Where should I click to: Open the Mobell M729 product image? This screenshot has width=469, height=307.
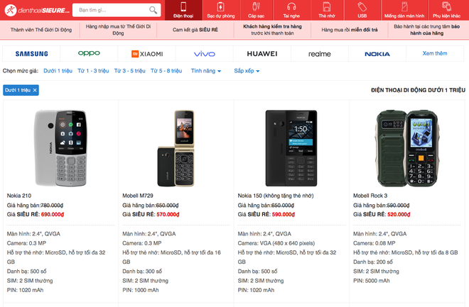click(176, 148)
